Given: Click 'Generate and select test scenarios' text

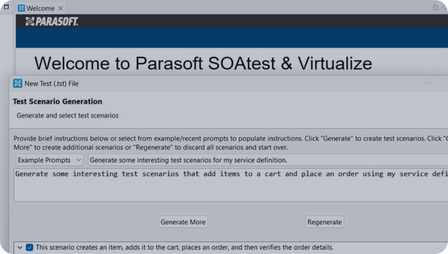Looking at the screenshot, I should coord(68,116).
